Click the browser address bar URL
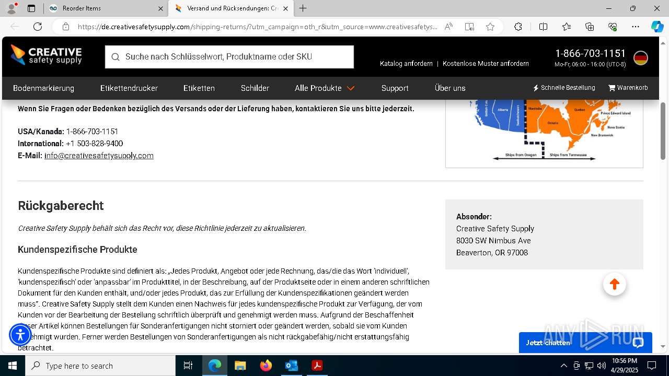This screenshot has height=376, width=669. (x=257, y=27)
